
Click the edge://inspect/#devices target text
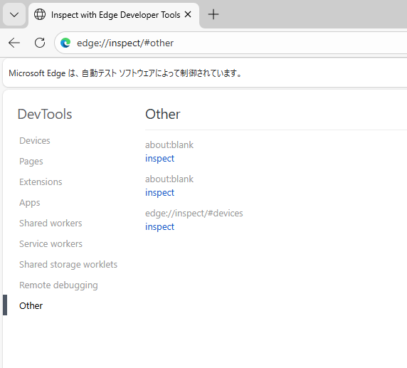(194, 214)
